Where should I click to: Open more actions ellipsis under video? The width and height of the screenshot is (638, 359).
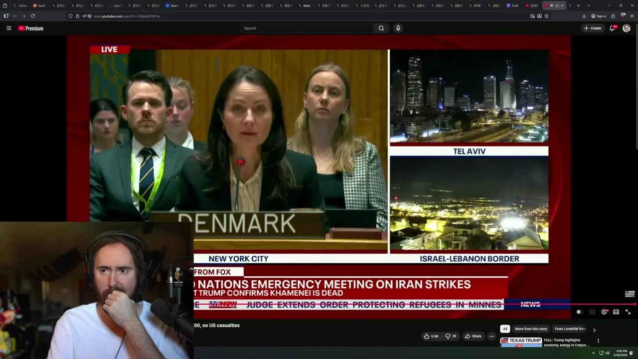[x=491, y=336]
